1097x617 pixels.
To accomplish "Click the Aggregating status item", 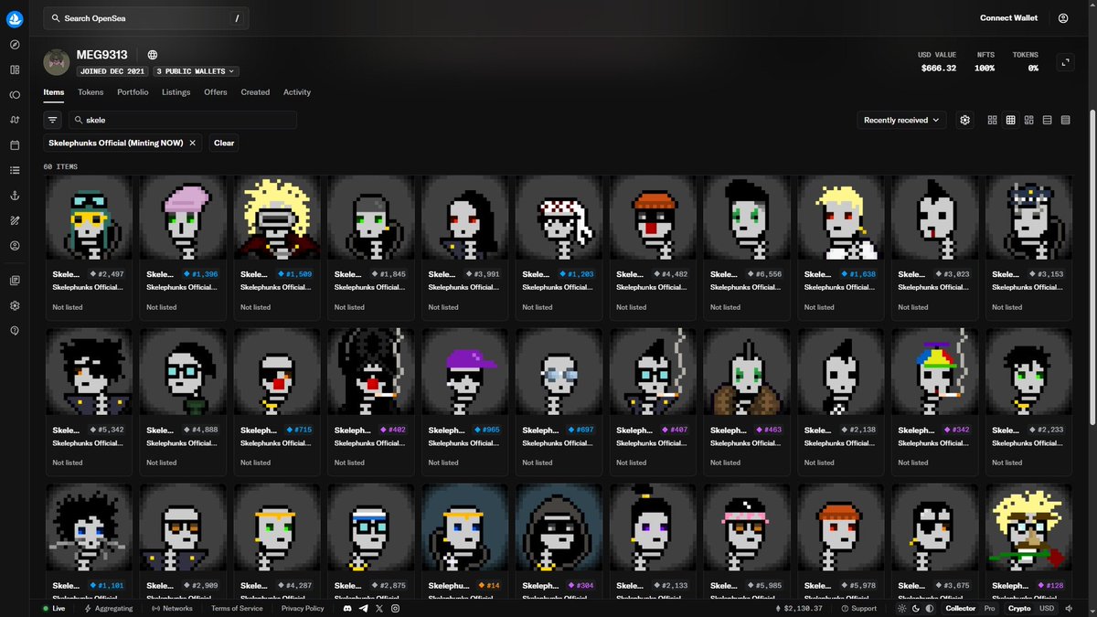I will [109, 608].
